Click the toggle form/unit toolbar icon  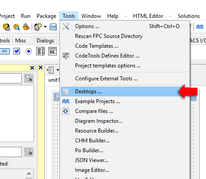pyautogui.click(x=38, y=27)
